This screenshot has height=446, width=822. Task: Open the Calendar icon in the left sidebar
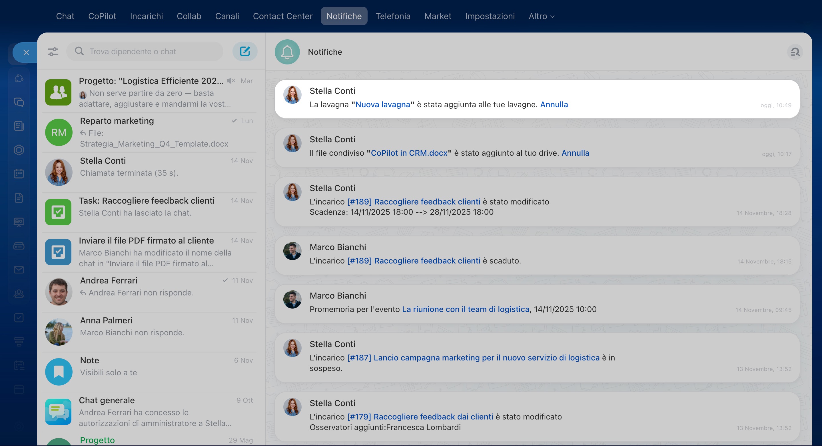[19, 174]
